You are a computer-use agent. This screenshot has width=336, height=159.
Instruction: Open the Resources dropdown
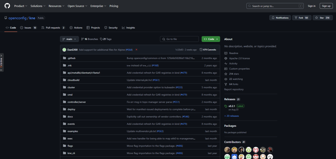point(57,6)
